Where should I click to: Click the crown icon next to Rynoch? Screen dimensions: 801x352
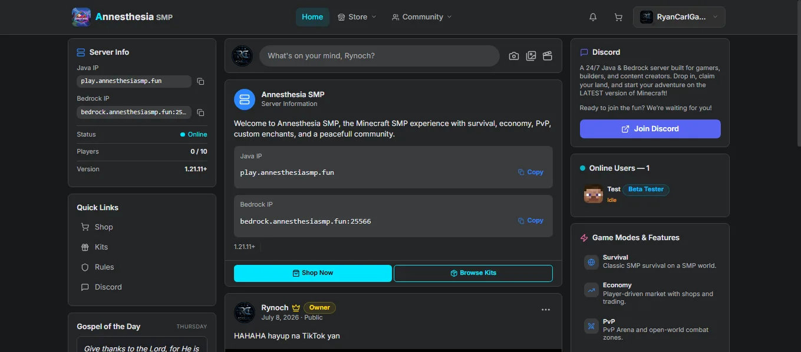click(296, 308)
